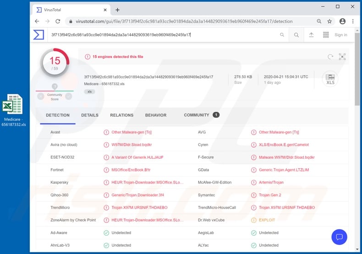Click TrendMicro-HouseCall result Trojan.X97M.URSNIF.THDAEBO
The image size is (362, 254).
pos(287,208)
